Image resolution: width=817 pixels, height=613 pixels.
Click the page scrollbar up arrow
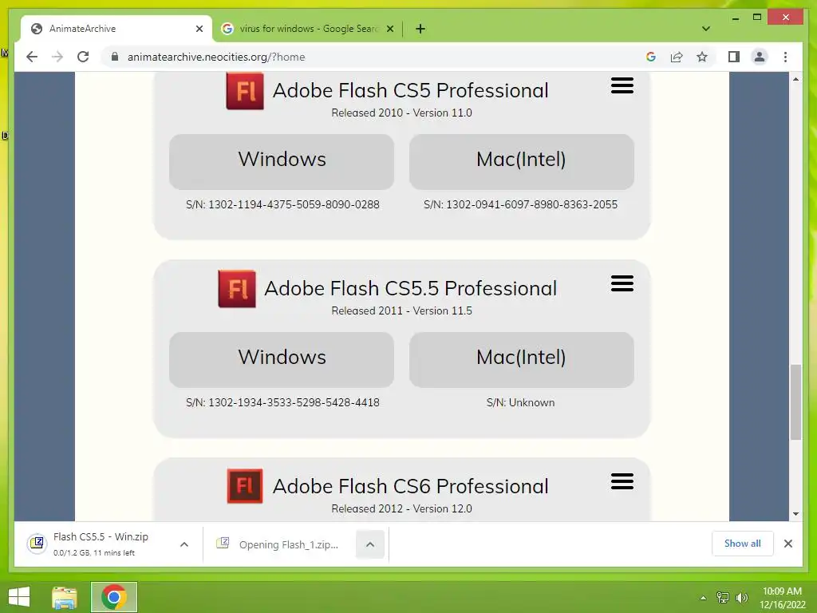795,79
